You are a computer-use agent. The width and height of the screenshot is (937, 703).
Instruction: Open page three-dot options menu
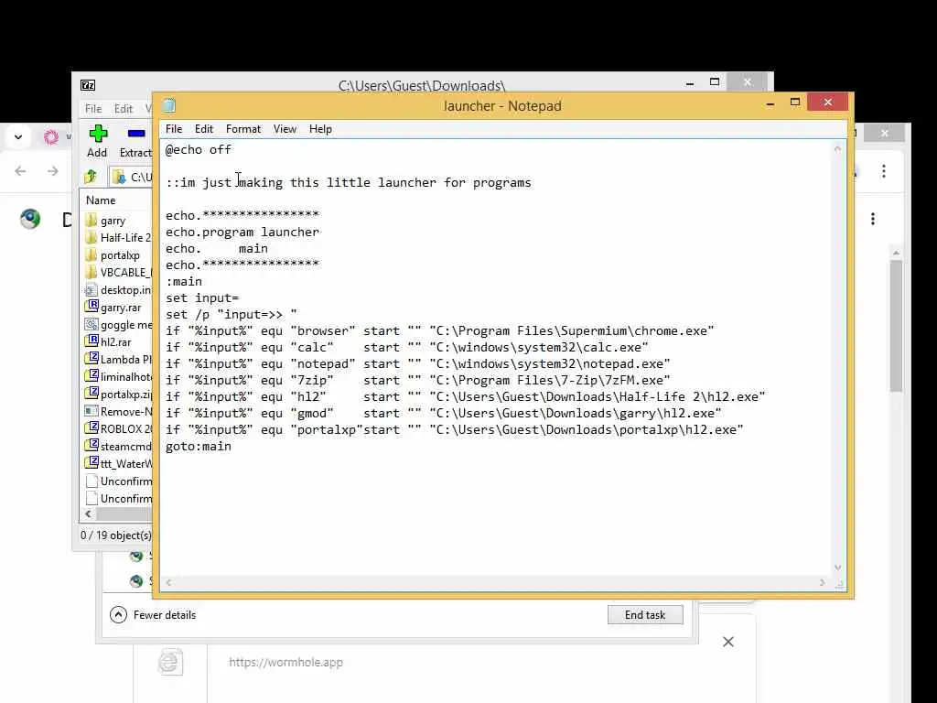click(x=873, y=219)
